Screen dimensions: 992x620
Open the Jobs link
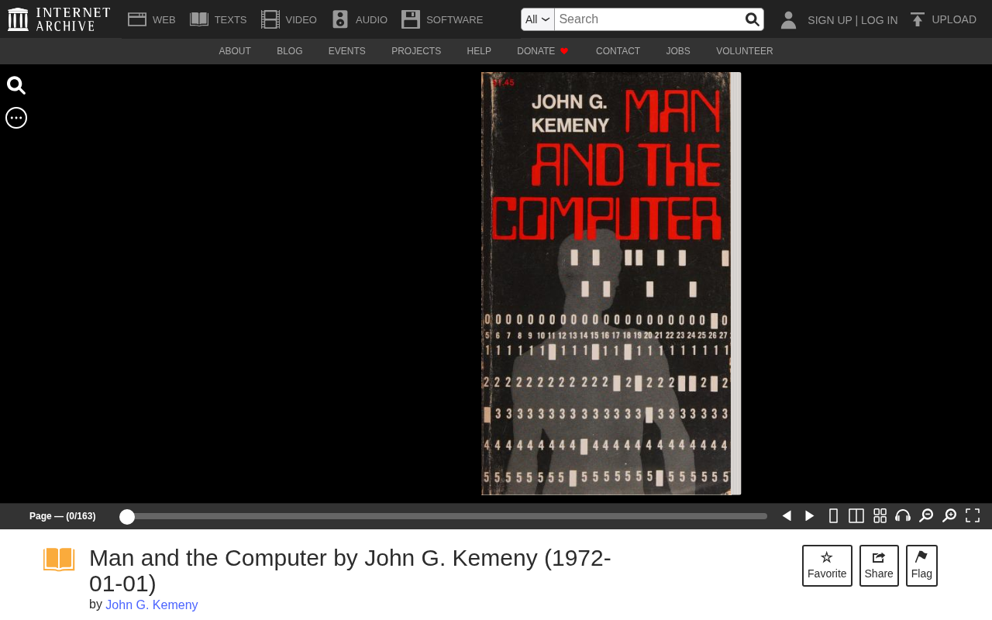[678, 51]
